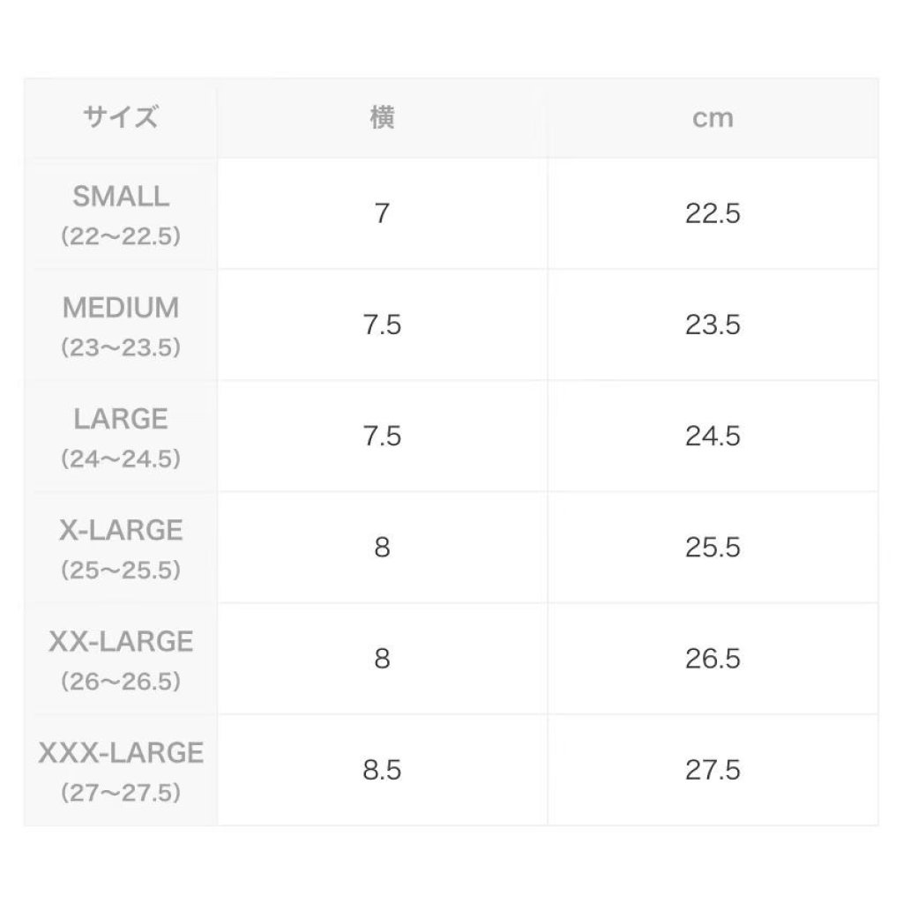
Task: Click the サイズ column header
Action: pos(121,118)
